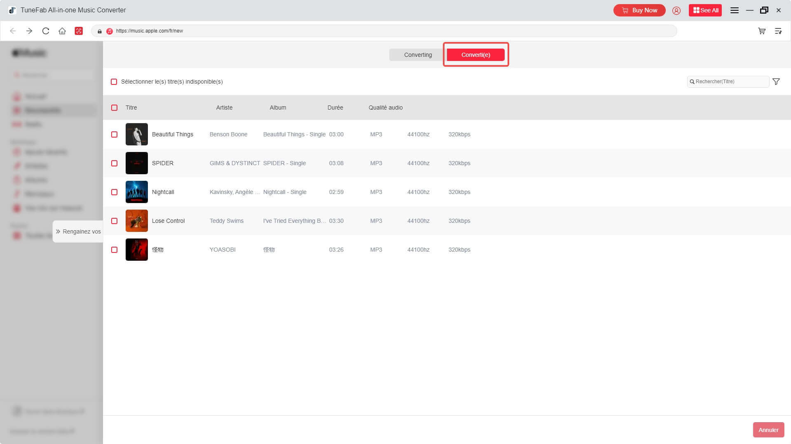Screen dimensions: 791x444
Task: Open the hamburger menu in the title bar
Action: (735, 10)
